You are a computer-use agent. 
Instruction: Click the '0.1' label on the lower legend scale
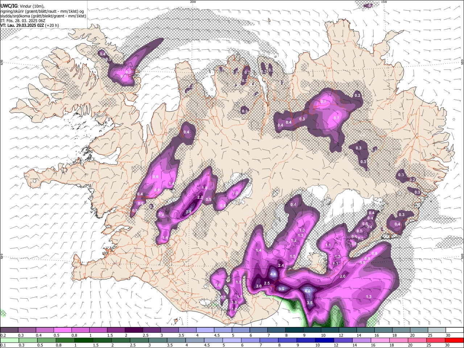click(x=3, y=345)
